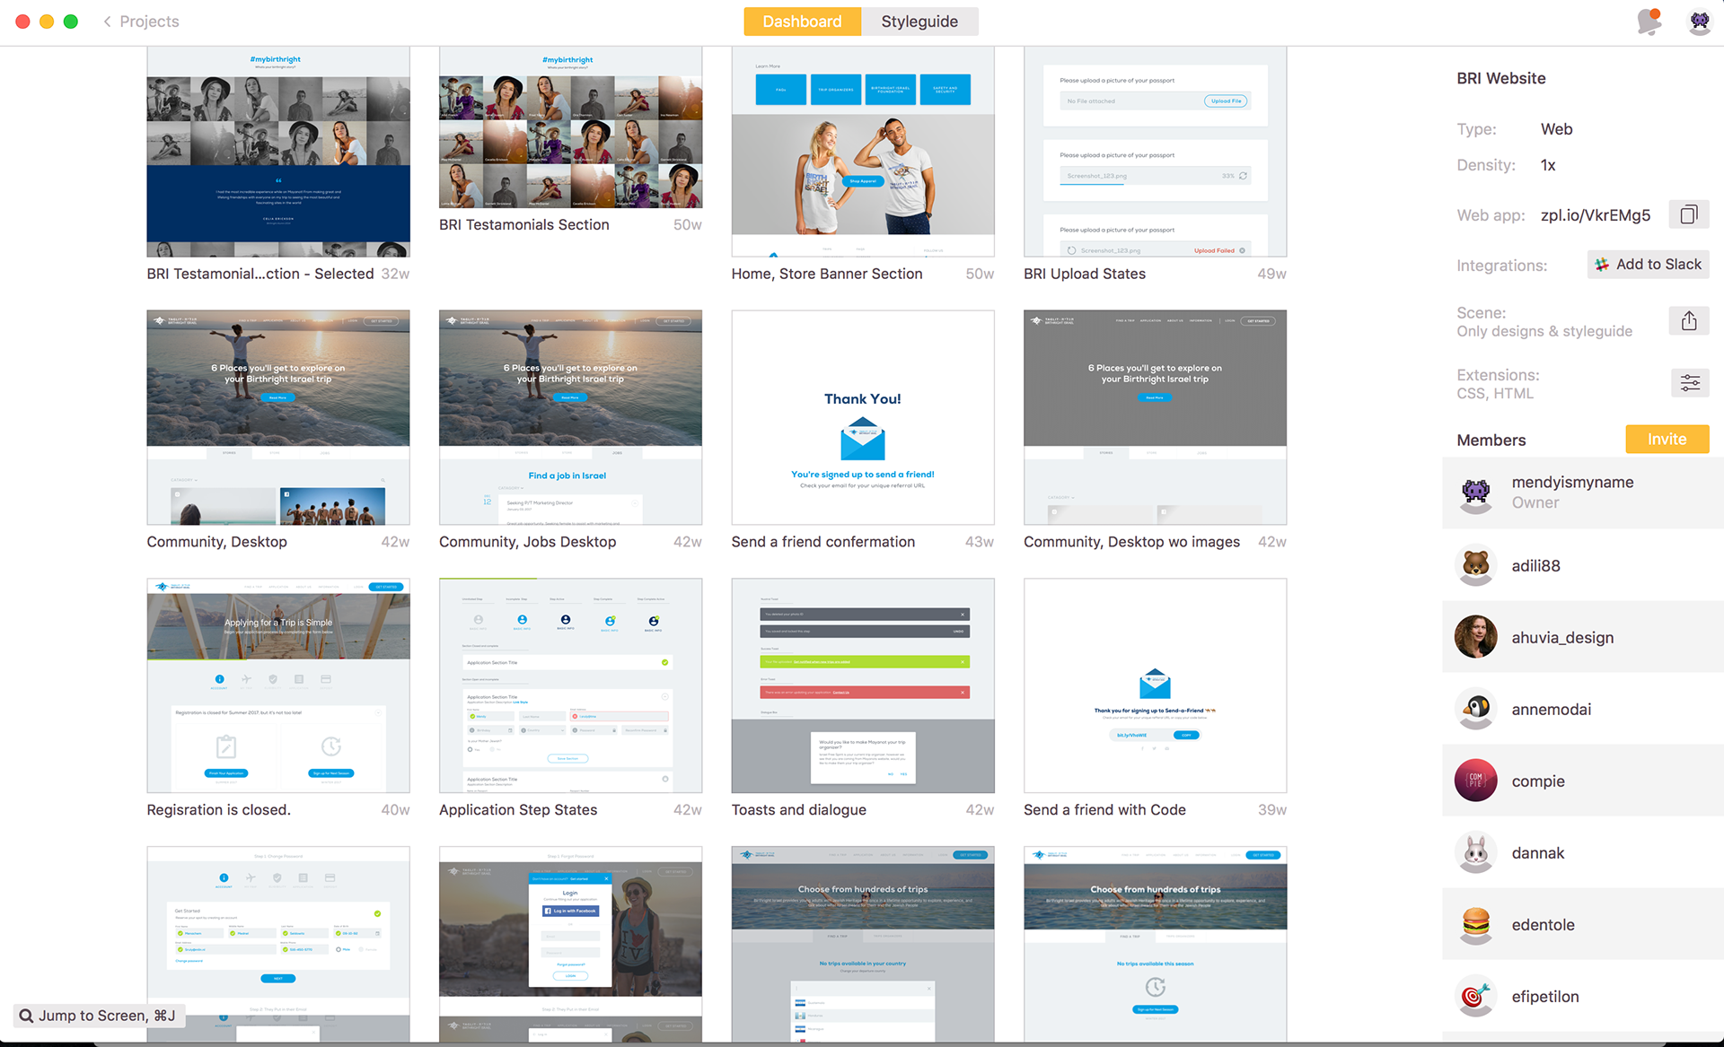Open No trips available in your country thumbnail
The image size is (1724, 1047).
pyautogui.click(x=863, y=944)
